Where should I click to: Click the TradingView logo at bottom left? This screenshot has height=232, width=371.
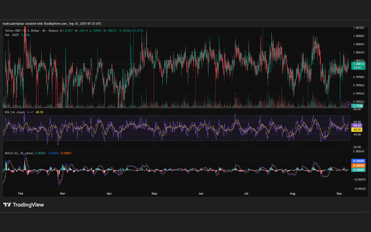pos(24,205)
